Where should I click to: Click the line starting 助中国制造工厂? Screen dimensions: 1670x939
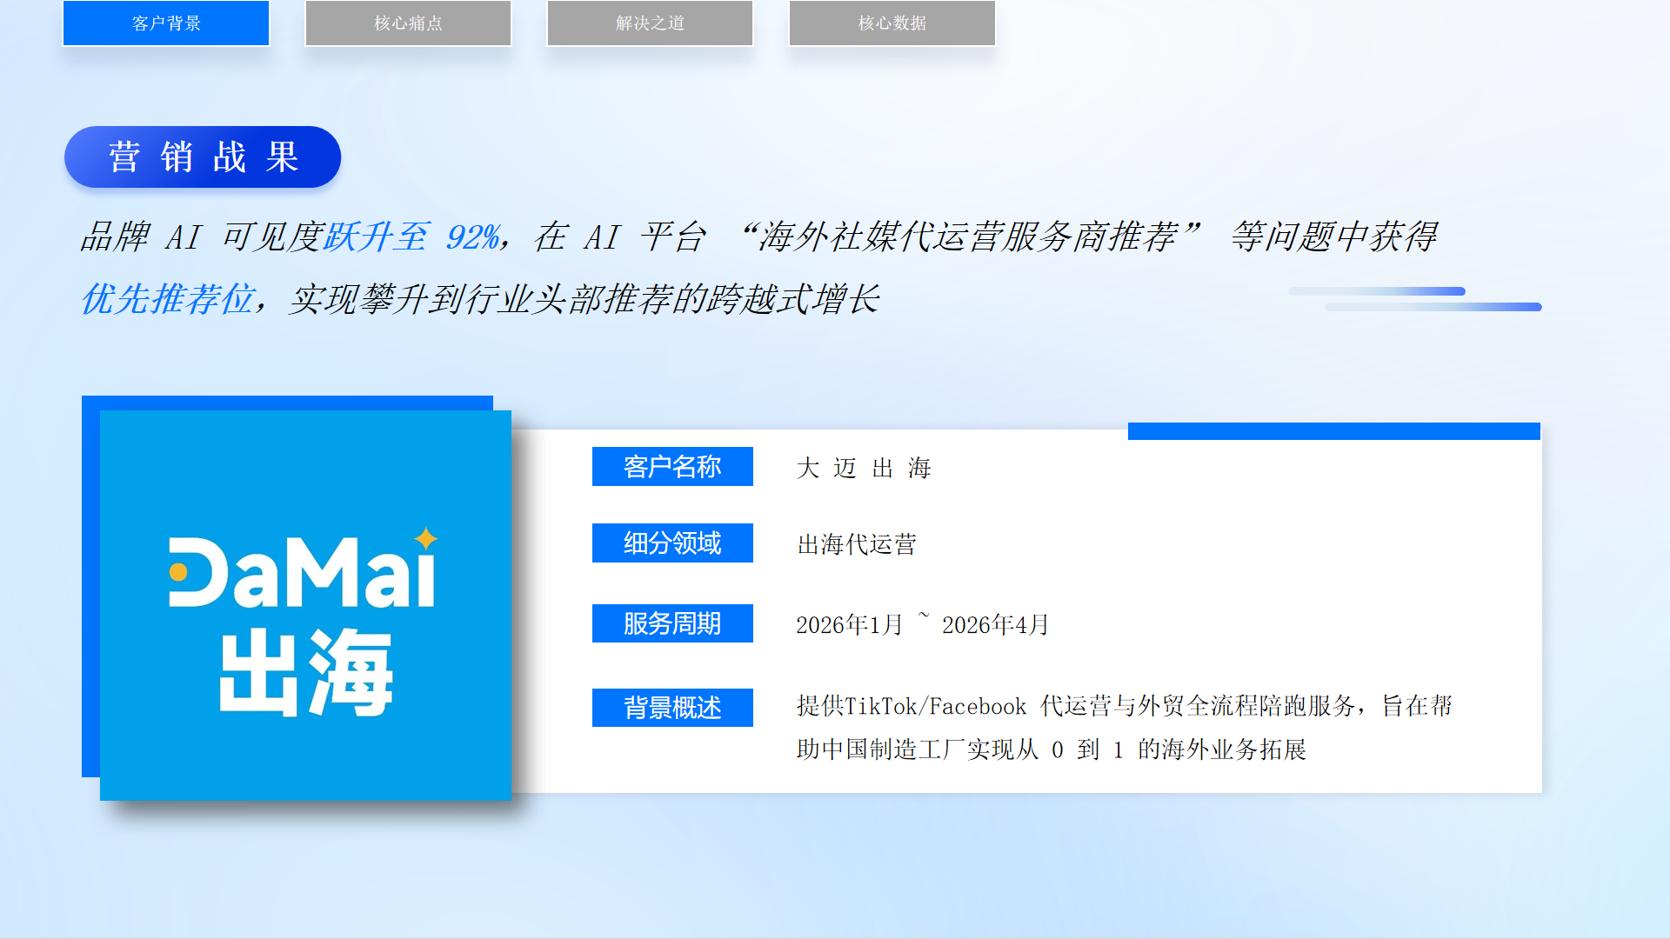coord(1051,749)
